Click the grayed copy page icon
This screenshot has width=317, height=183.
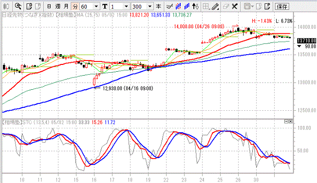259,6
